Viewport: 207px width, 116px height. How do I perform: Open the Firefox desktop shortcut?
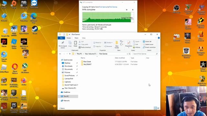click(24, 82)
